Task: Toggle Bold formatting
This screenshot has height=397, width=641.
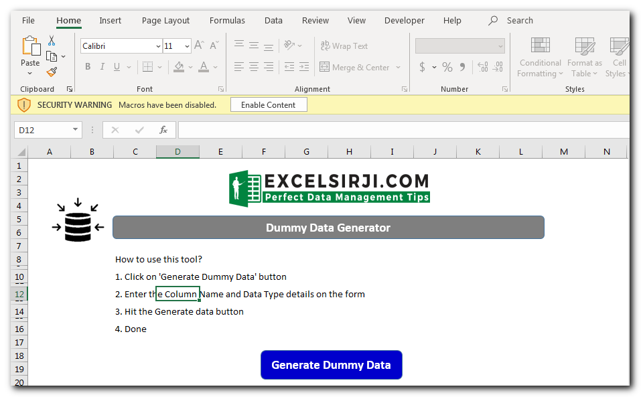Action: [88, 66]
